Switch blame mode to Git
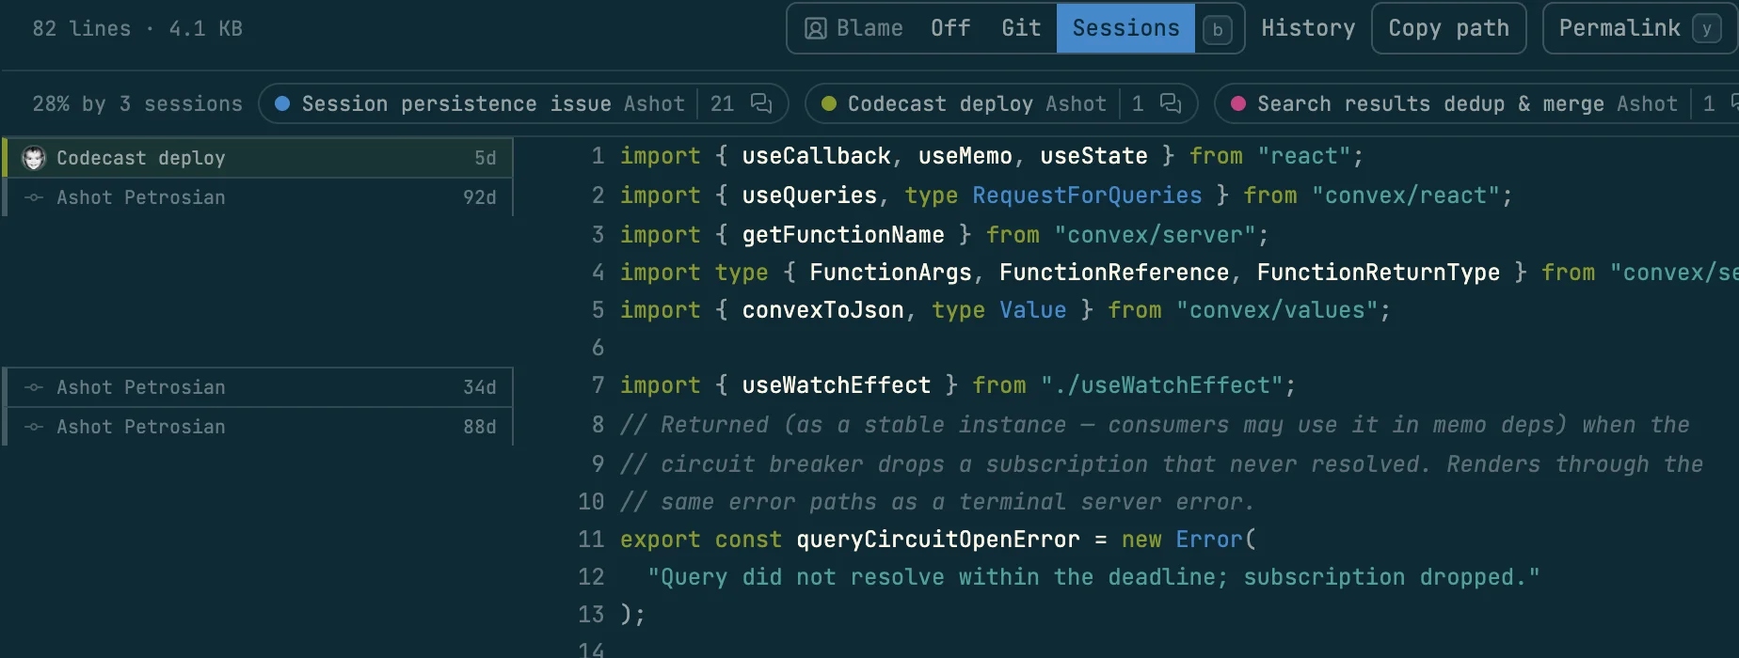The image size is (1739, 658). coord(1021,28)
